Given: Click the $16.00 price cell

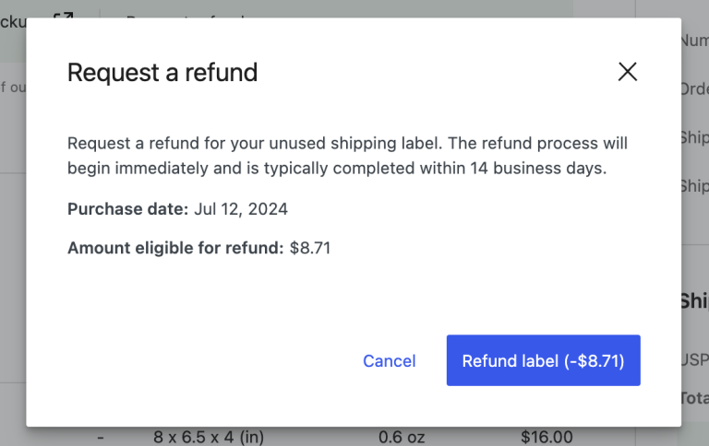Looking at the screenshot, I should tap(547, 437).
